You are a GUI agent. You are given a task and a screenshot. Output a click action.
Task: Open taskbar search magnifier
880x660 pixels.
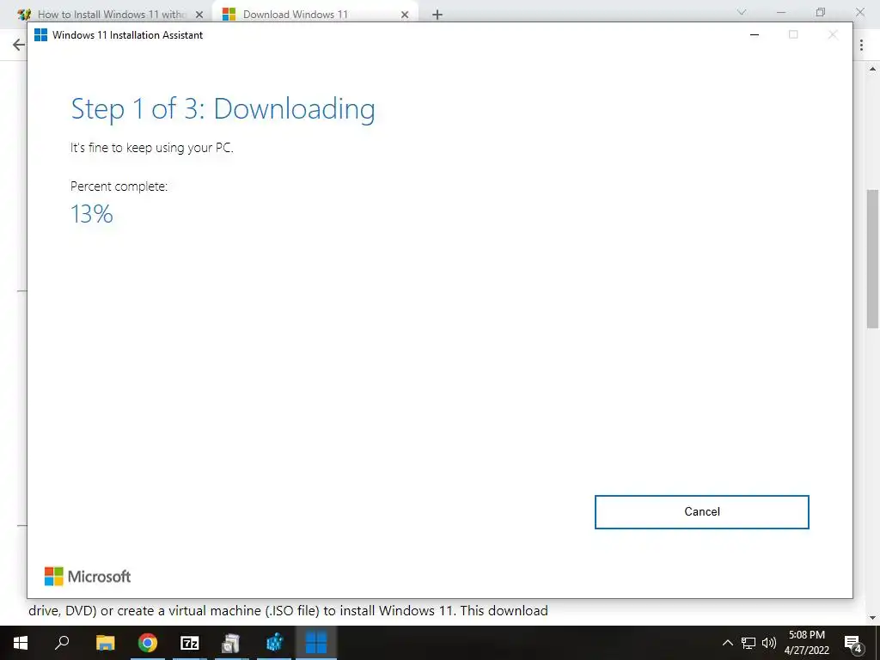62,643
